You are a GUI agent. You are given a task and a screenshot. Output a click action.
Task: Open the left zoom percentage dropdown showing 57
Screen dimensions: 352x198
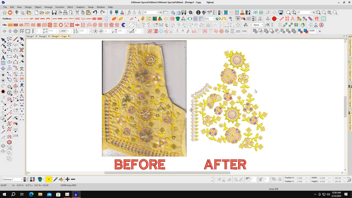(158, 12)
